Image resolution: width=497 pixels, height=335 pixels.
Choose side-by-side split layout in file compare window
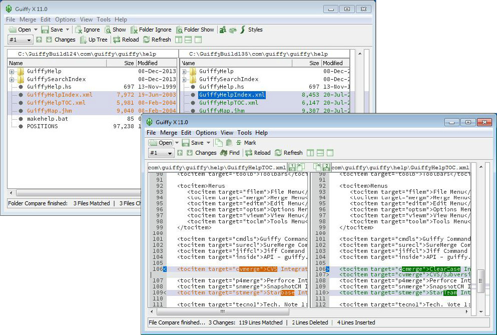coord(310,153)
